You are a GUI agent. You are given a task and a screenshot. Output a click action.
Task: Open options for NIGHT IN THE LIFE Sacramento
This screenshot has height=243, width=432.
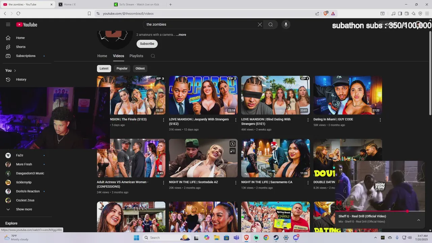[308, 183]
